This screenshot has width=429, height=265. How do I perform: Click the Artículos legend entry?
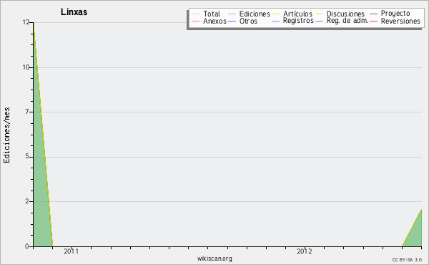click(297, 14)
